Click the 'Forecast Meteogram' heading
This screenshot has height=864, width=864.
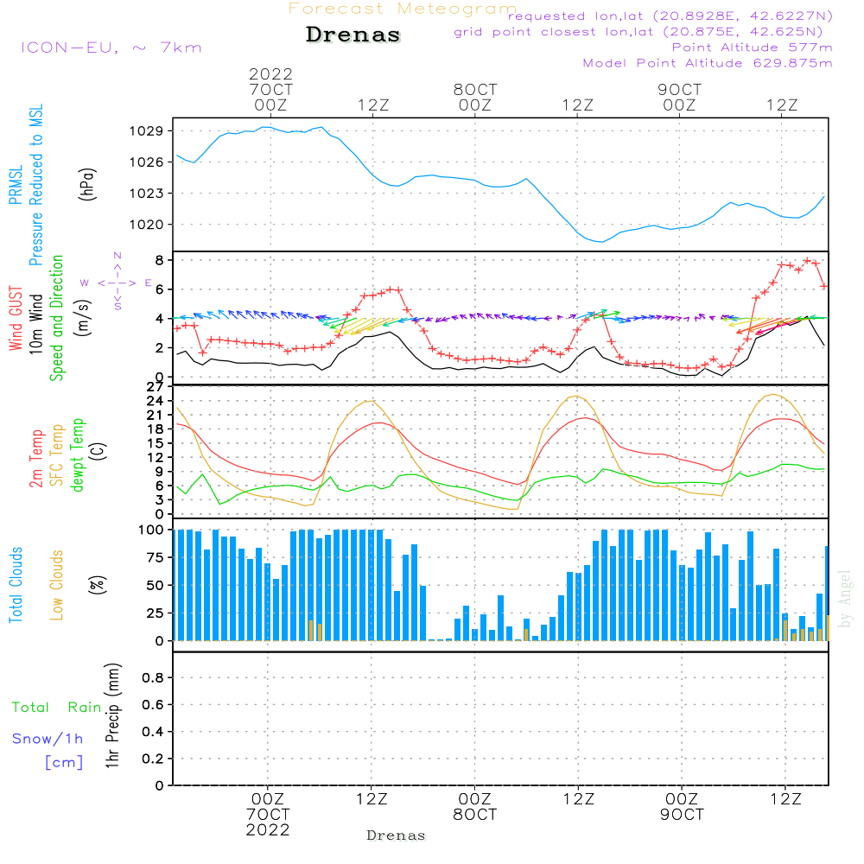coord(403,9)
